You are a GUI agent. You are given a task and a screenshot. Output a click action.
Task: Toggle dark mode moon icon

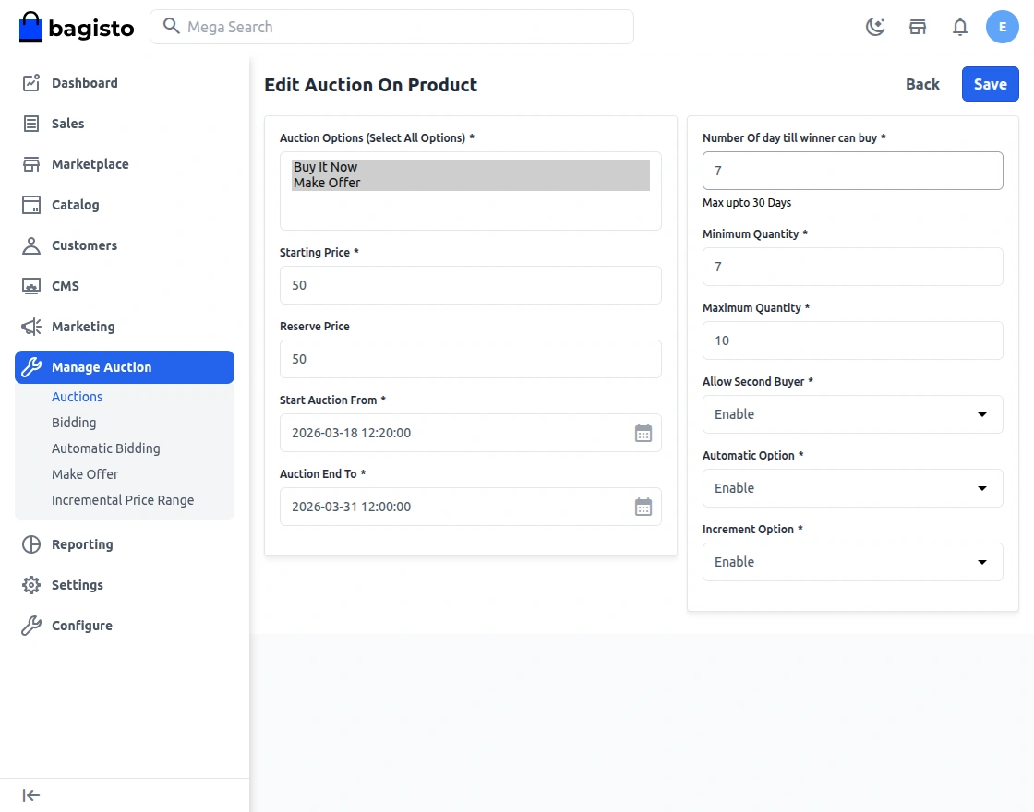pos(875,27)
